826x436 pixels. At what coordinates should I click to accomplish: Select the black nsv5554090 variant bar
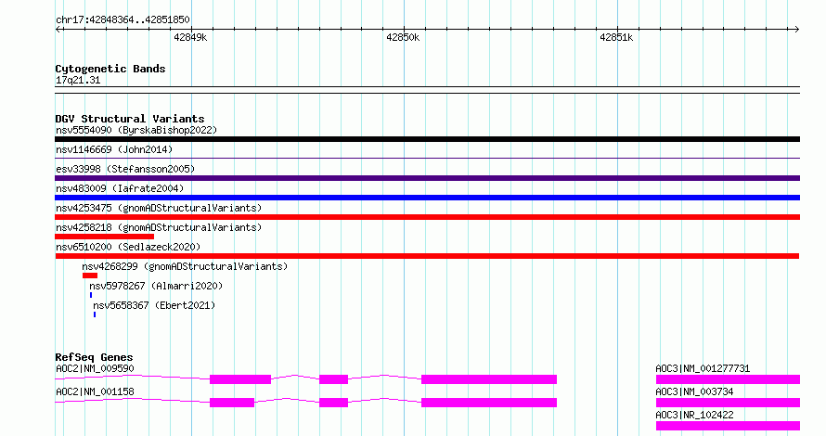[x=427, y=139]
